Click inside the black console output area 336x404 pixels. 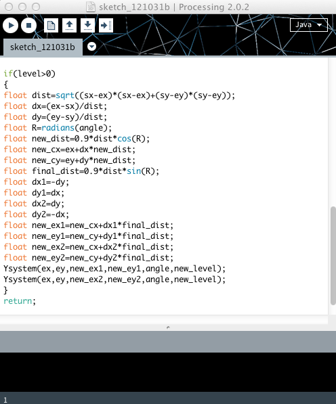click(x=168, y=372)
